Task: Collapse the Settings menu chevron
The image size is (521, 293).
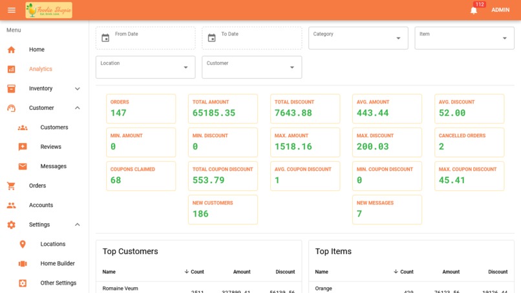Action: [x=78, y=225]
